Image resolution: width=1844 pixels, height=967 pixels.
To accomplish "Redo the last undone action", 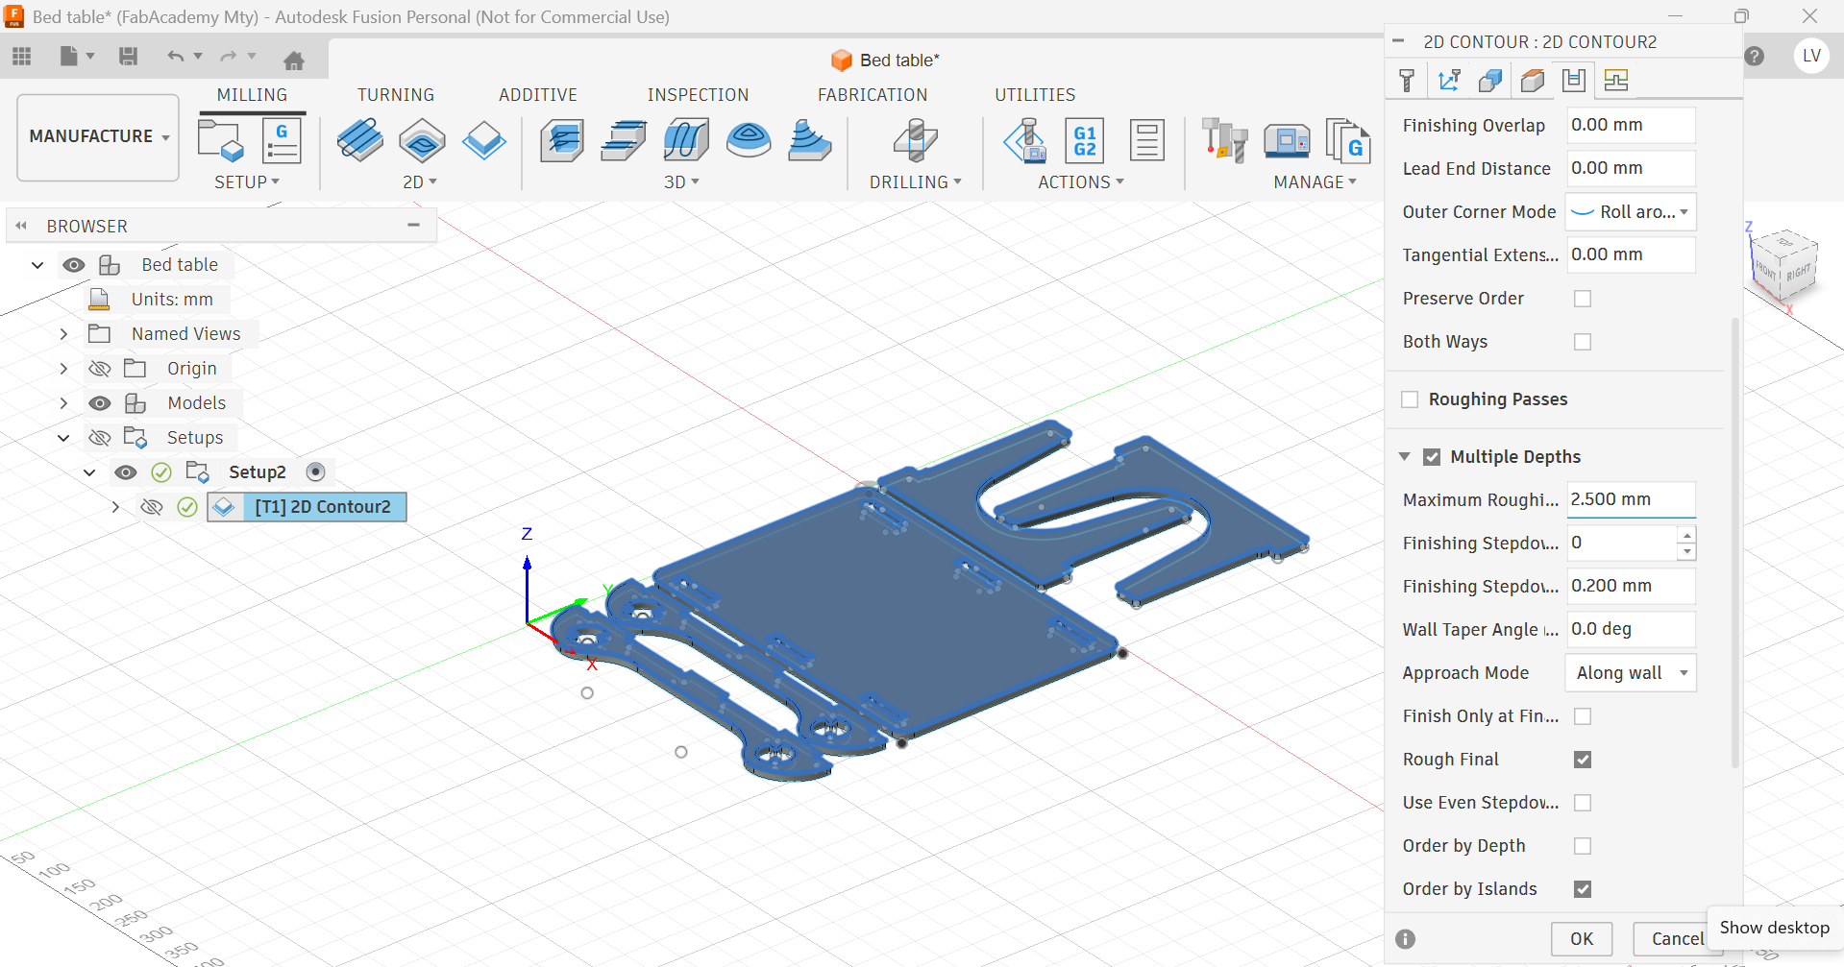I will tap(229, 56).
